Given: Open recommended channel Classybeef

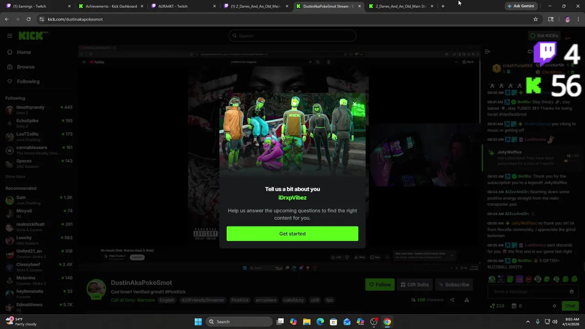Looking at the screenshot, I should click(x=39, y=267).
